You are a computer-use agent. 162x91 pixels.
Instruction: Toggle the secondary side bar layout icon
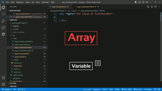[x=143, y=2]
